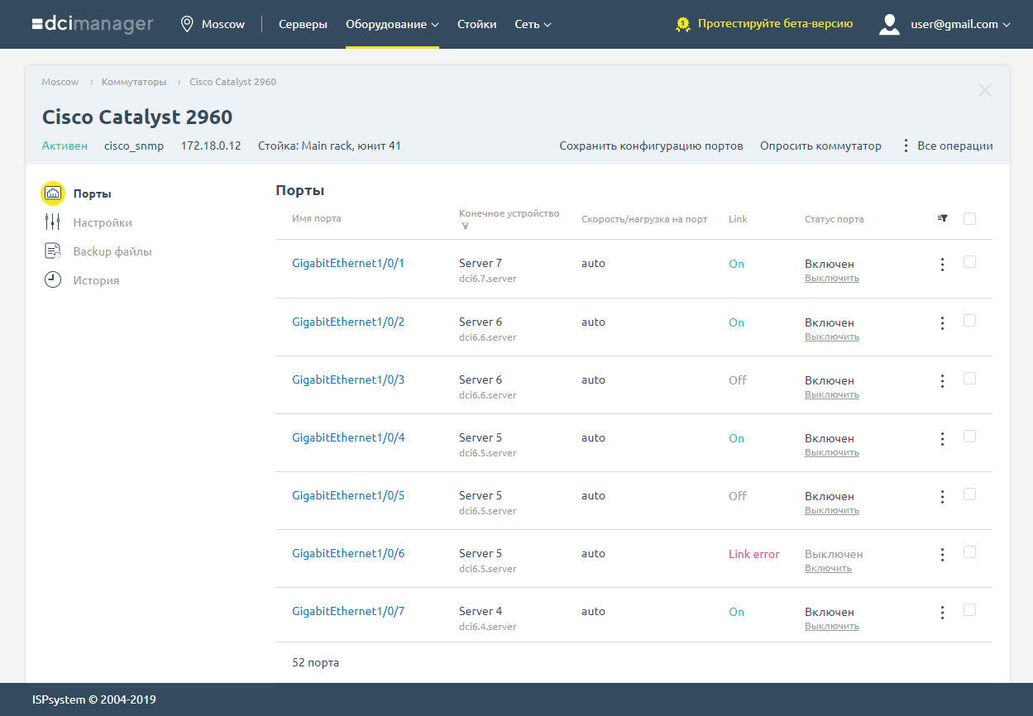
Task: Click the table filter icon beside header checkbox
Action: click(942, 218)
